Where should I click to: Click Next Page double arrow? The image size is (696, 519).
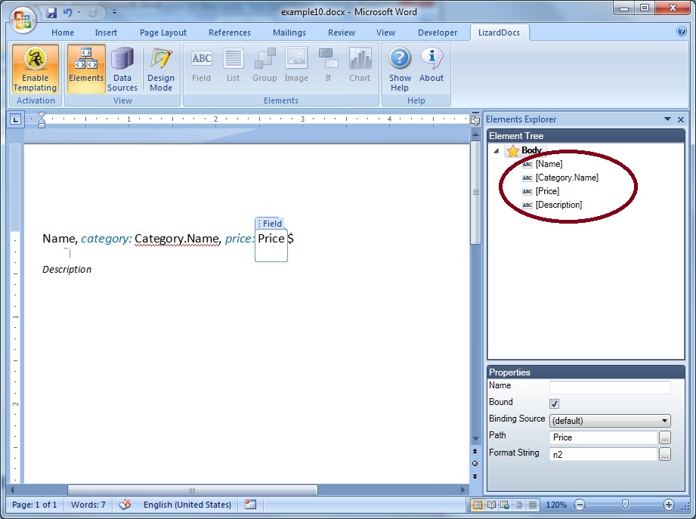475,477
